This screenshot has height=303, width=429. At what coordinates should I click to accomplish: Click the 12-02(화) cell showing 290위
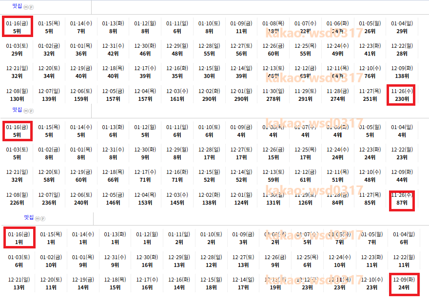[209, 95]
